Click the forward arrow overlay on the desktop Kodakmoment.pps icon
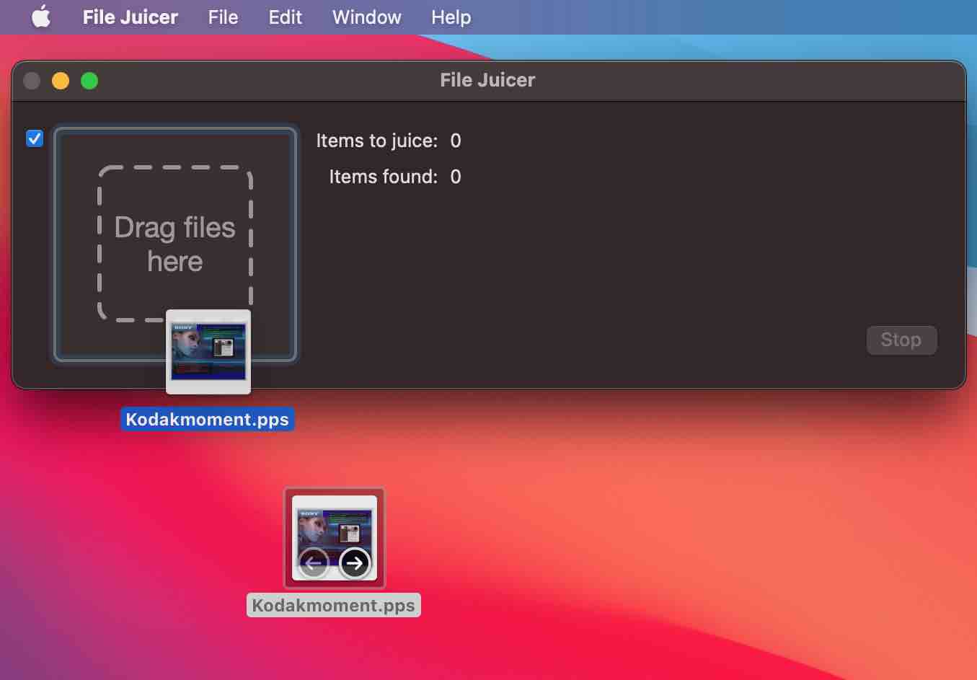The width and height of the screenshot is (977, 680). (x=355, y=563)
